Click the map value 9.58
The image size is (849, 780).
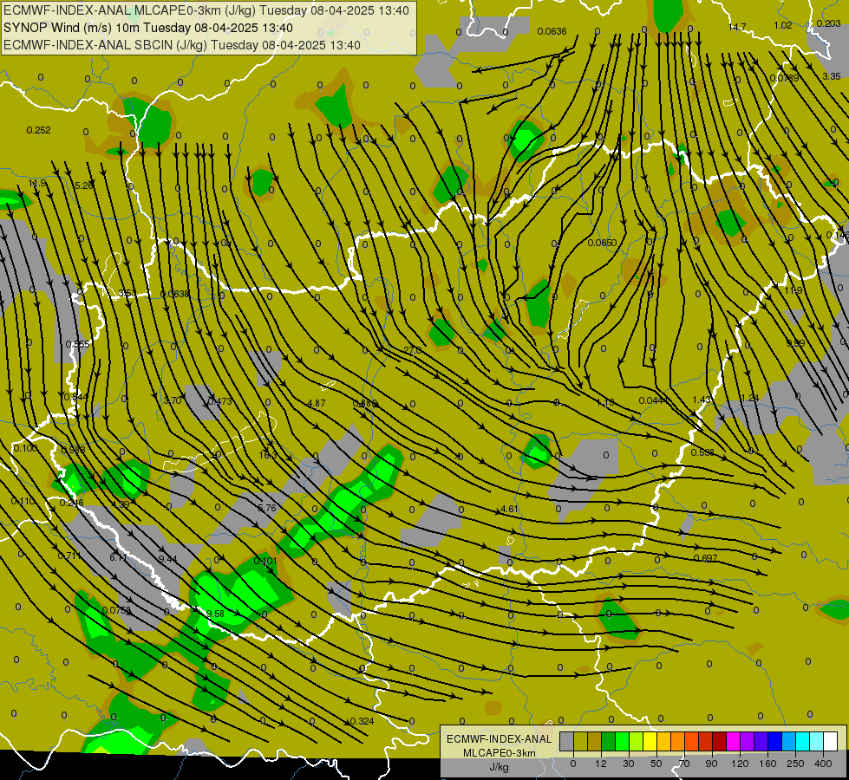215,614
